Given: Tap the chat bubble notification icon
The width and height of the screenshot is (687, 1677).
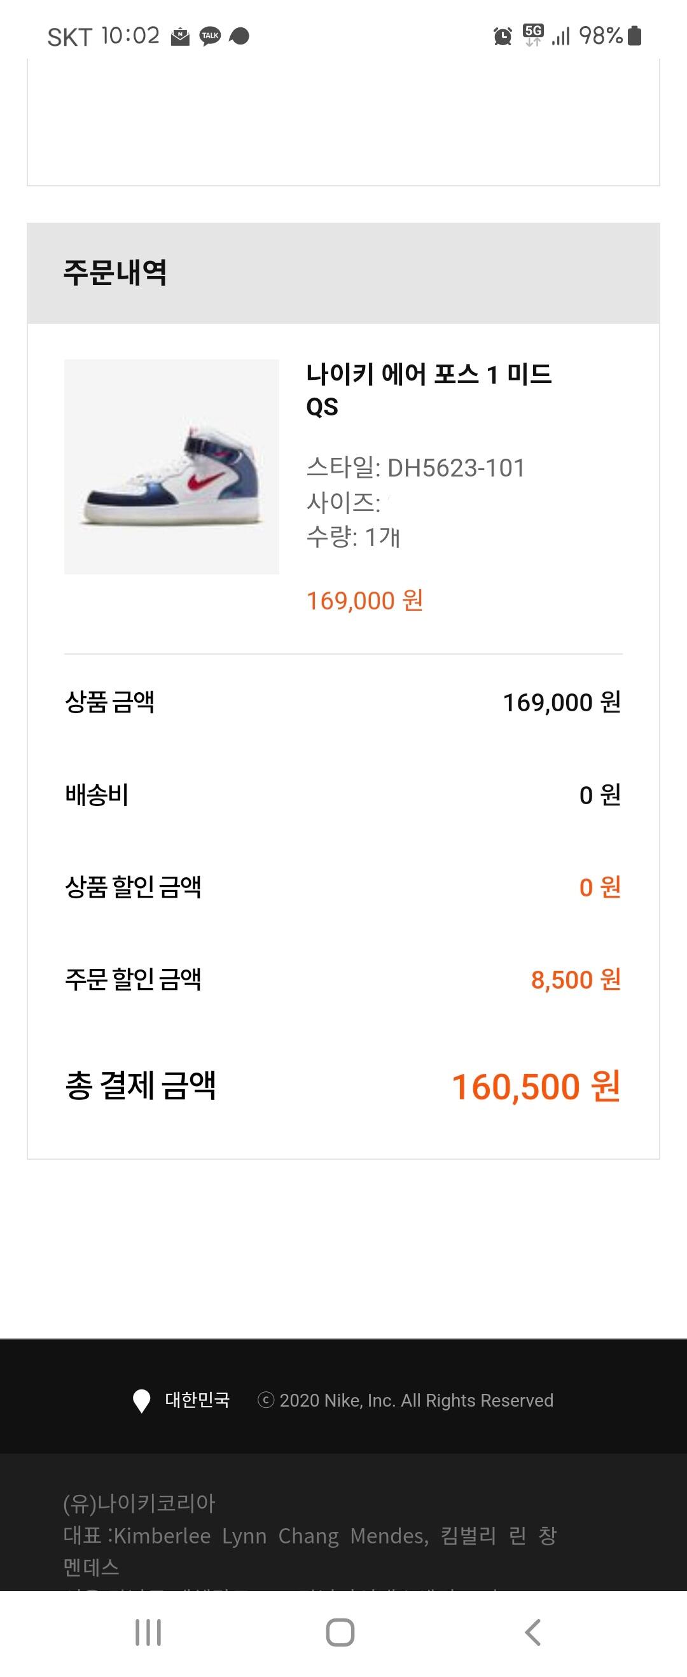Looking at the screenshot, I should tap(240, 36).
